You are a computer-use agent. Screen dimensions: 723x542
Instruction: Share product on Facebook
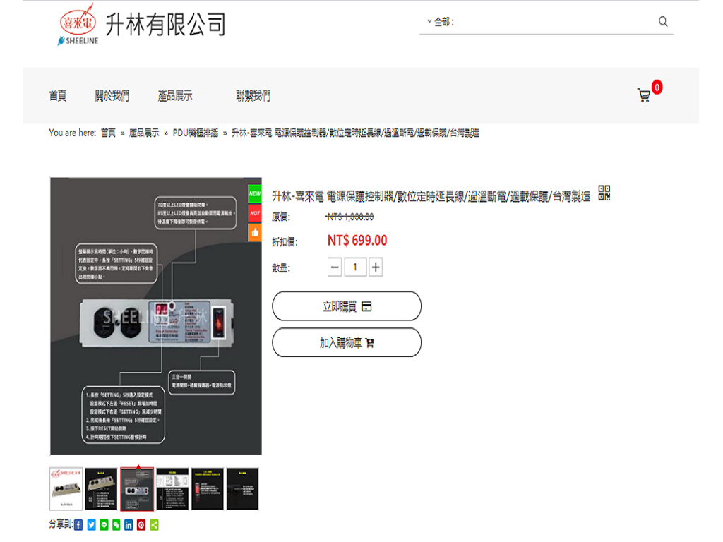78,525
